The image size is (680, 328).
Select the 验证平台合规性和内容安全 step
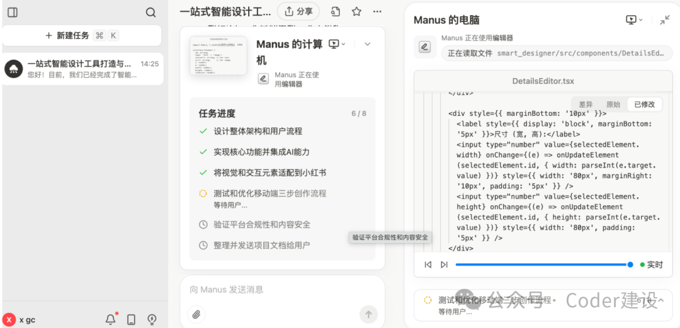click(261, 225)
